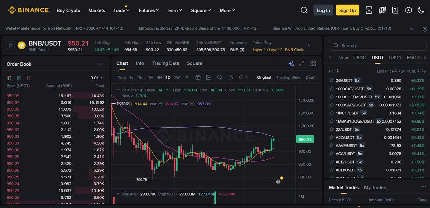Open the Futures dropdown menu
430x208 pixels.
pyautogui.click(x=148, y=10)
